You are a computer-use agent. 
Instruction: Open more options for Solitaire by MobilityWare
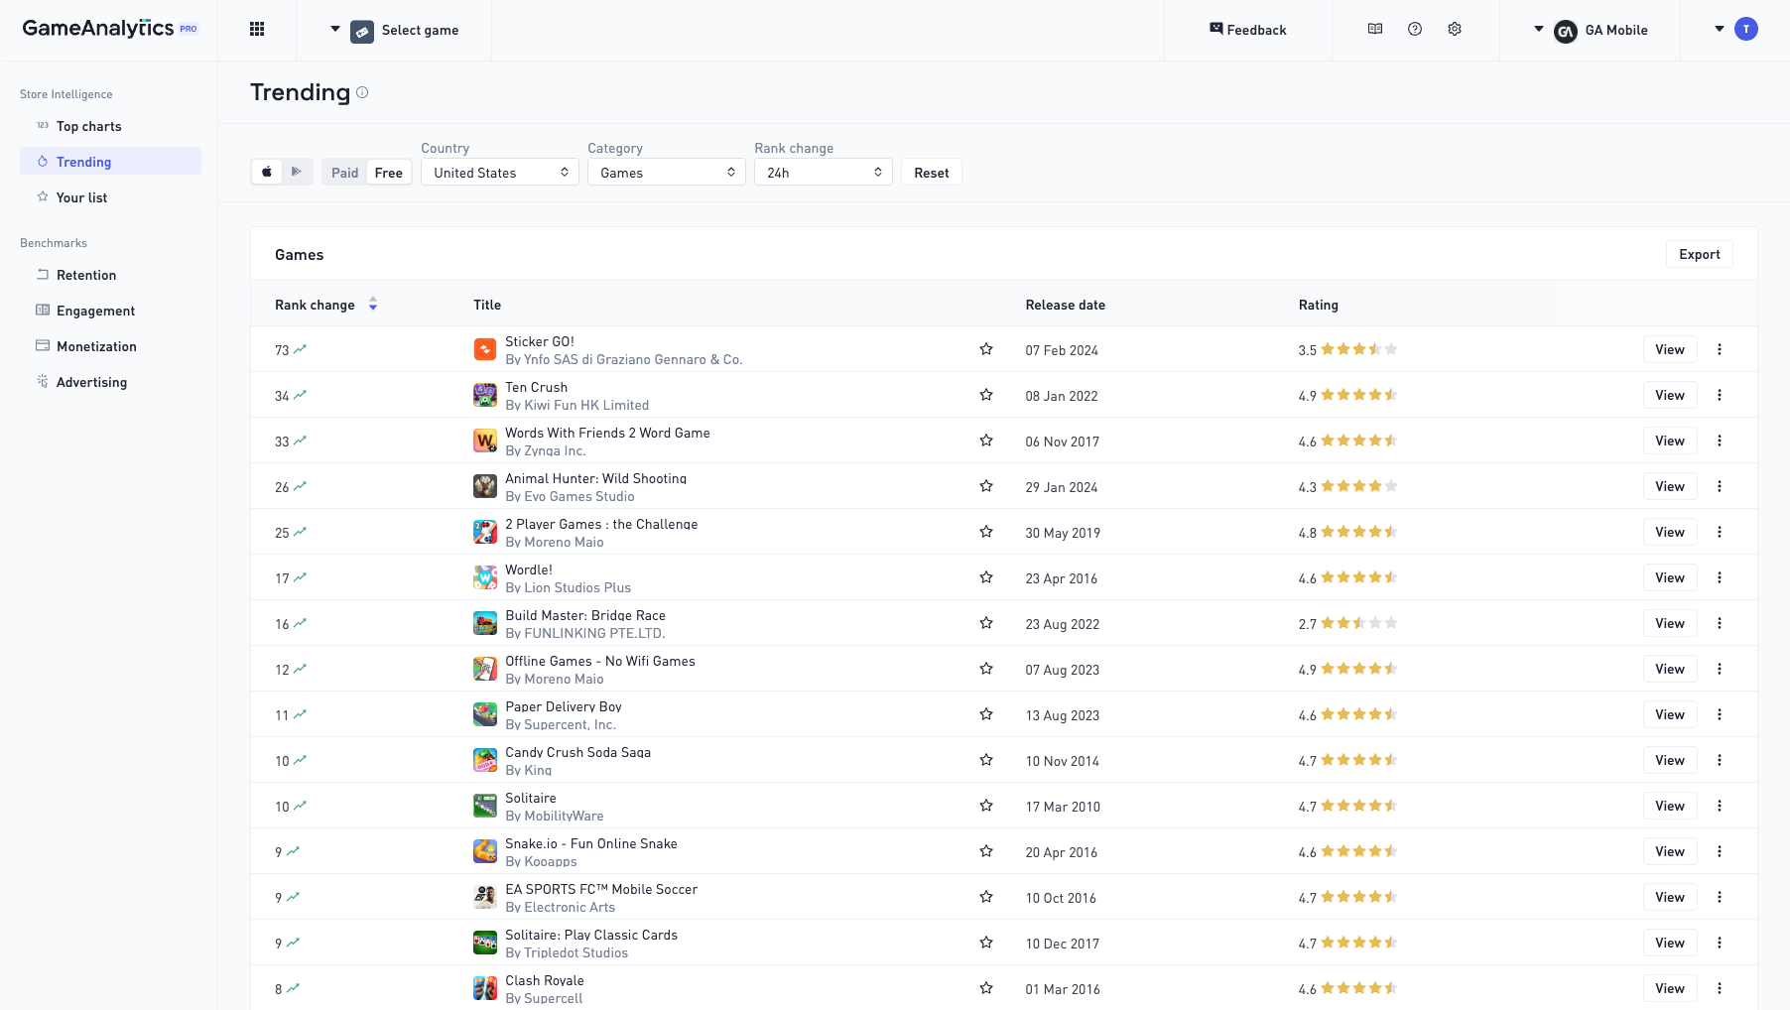click(1720, 806)
